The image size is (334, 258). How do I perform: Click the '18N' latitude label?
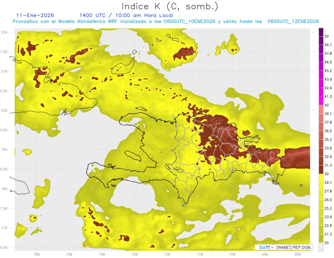tap(4, 189)
